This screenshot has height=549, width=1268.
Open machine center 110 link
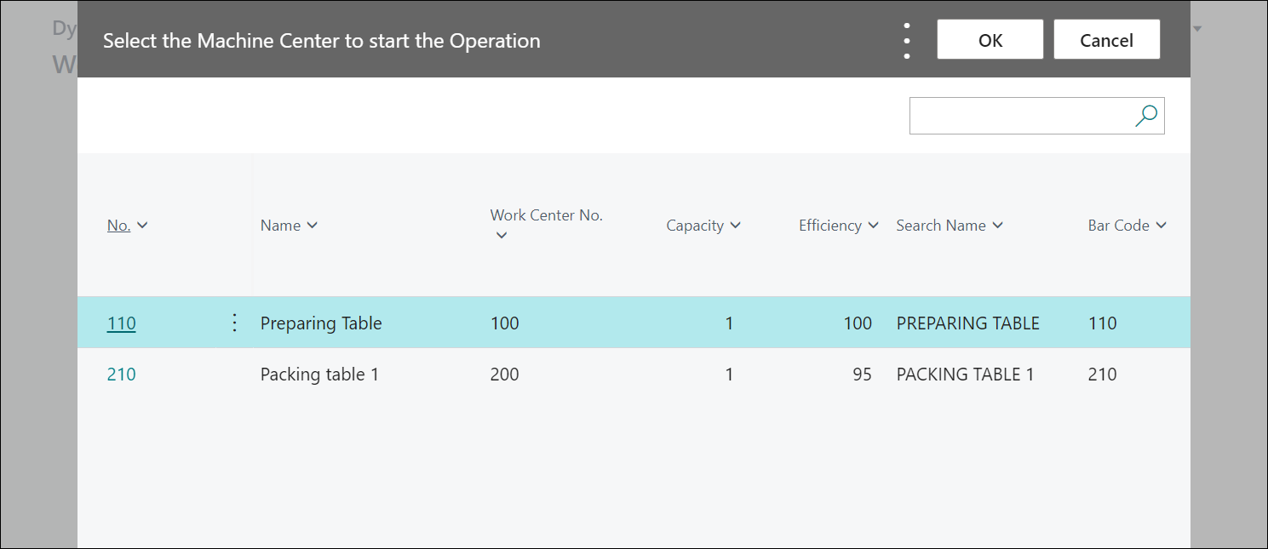click(x=121, y=323)
